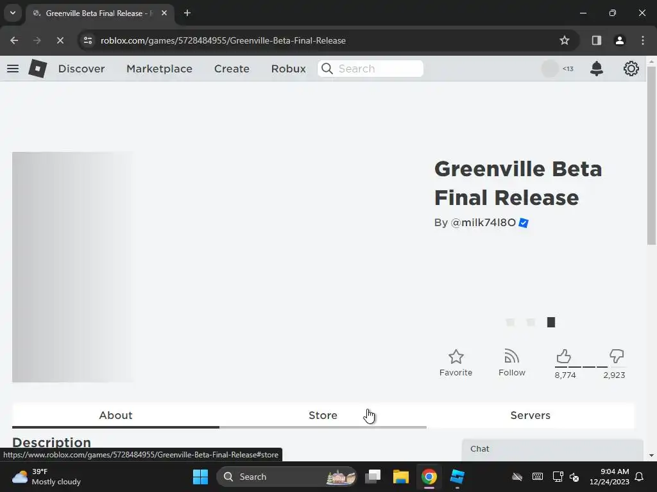Open the clock and date flyout
This screenshot has width=657, height=492.
pos(610,477)
